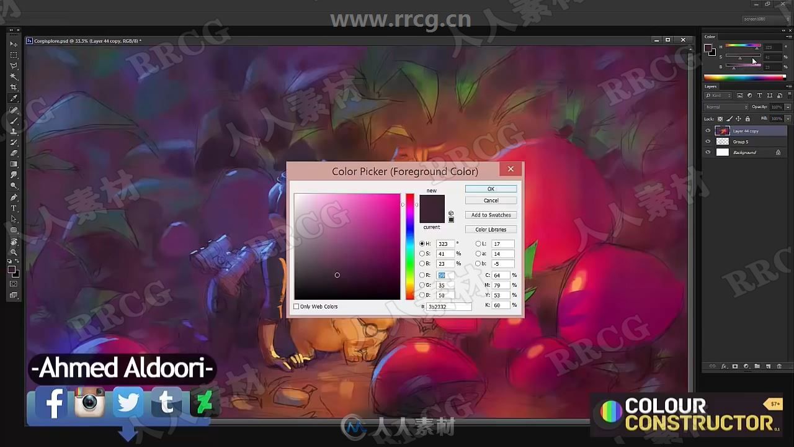This screenshot has width=794, height=447.
Task: Select the Move tool
Action: click(14, 44)
